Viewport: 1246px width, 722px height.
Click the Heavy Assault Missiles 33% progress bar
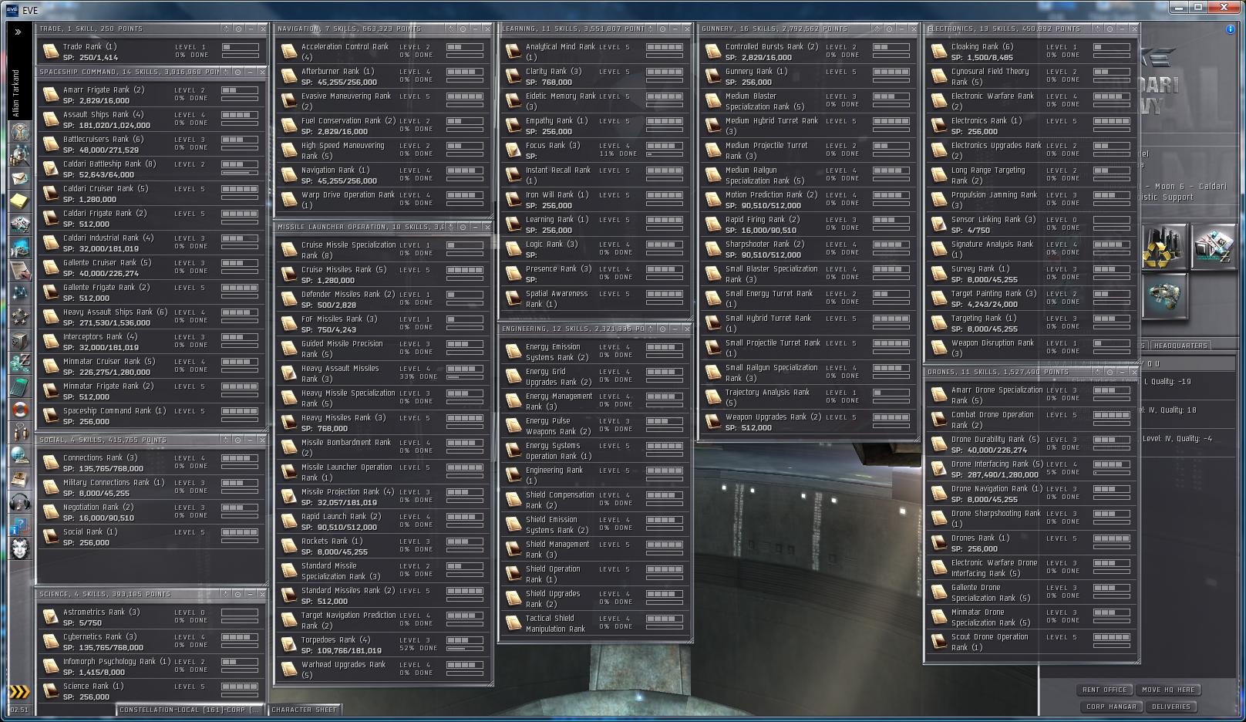(465, 377)
